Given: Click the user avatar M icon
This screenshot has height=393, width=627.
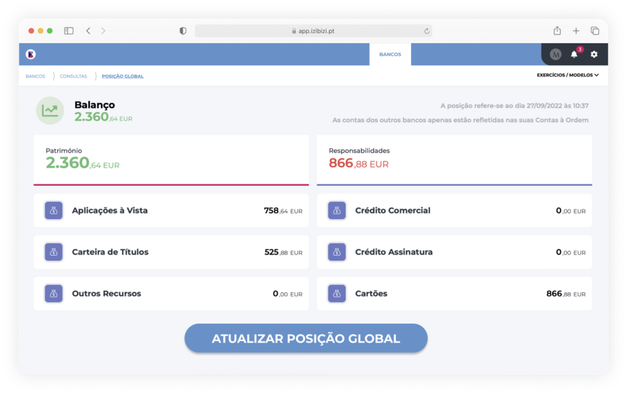Looking at the screenshot, I should (x=555, y=55).
